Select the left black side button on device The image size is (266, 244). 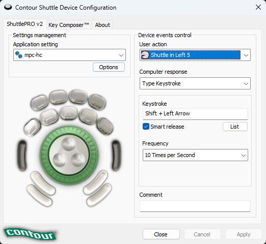(x=22, y=156)
